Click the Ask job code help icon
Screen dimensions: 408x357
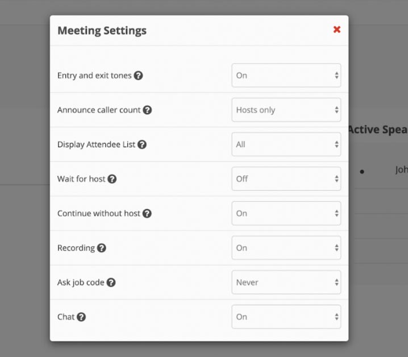(x=111, y=283)
